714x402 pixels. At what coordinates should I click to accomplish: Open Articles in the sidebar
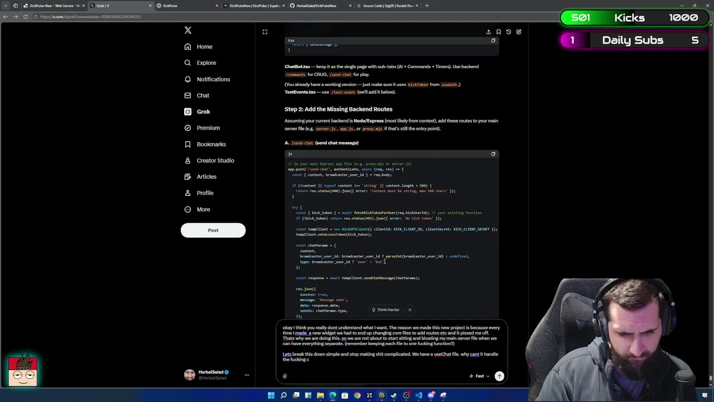200,176
